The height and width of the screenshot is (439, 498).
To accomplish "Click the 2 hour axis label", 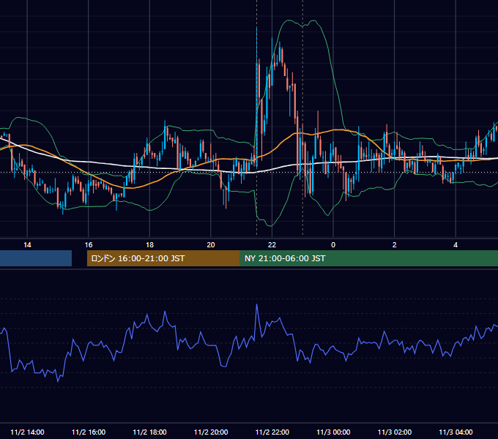I will click(x=395, y=245).
